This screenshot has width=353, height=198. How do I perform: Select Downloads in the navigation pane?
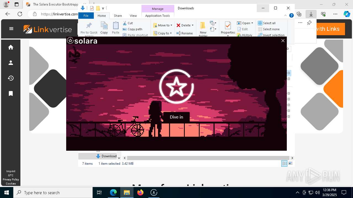click(x=106, y=156)
